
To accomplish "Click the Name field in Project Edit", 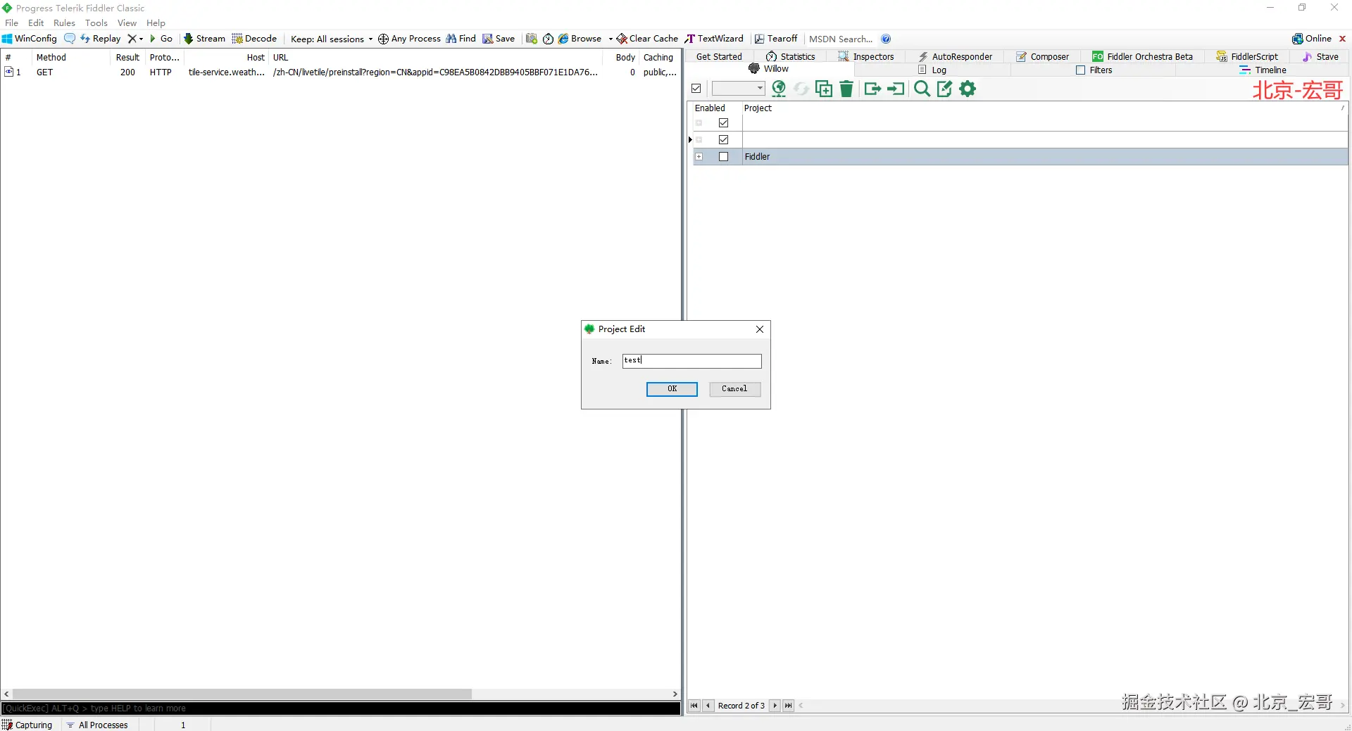I will click(x=692, y=361).
